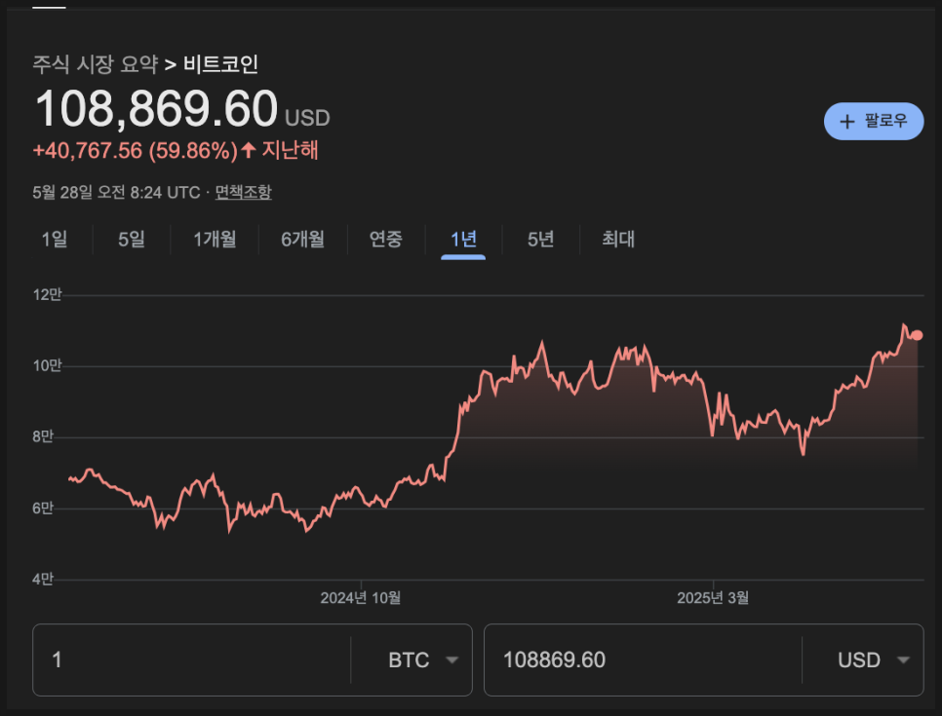Click the 6만 axis label

pos(43,509)
